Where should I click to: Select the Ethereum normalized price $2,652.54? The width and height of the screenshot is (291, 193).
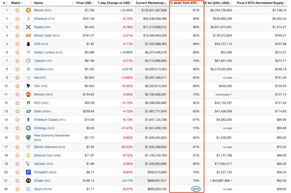(x=279, y=19)
